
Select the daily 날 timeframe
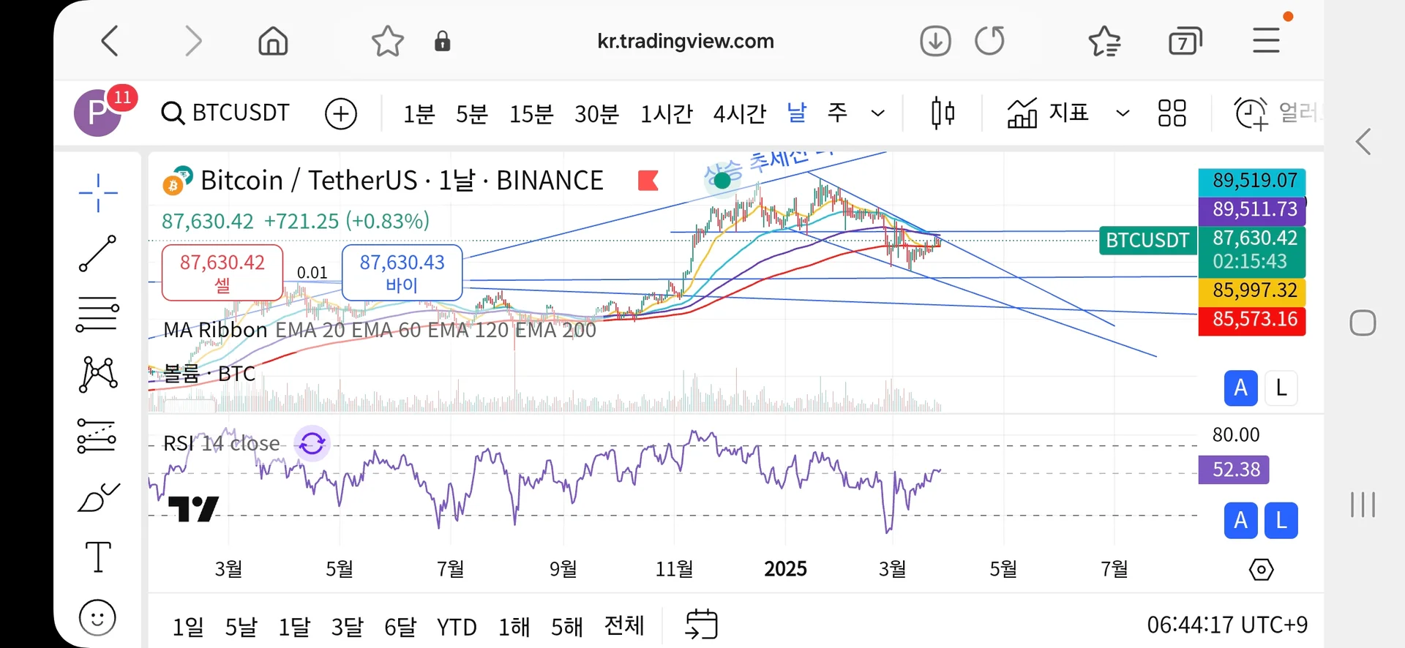pyautogui.click(x=797, y=113)
